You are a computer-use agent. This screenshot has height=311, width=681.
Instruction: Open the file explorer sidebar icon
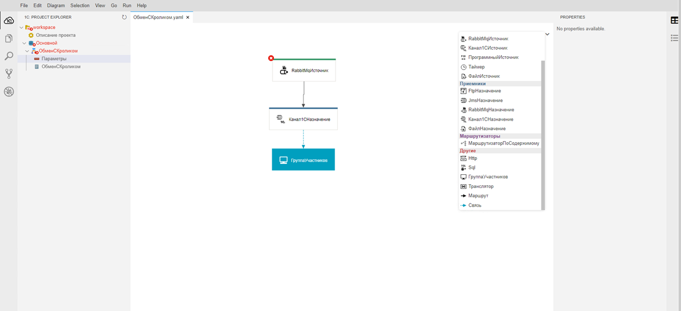point(9,39)
